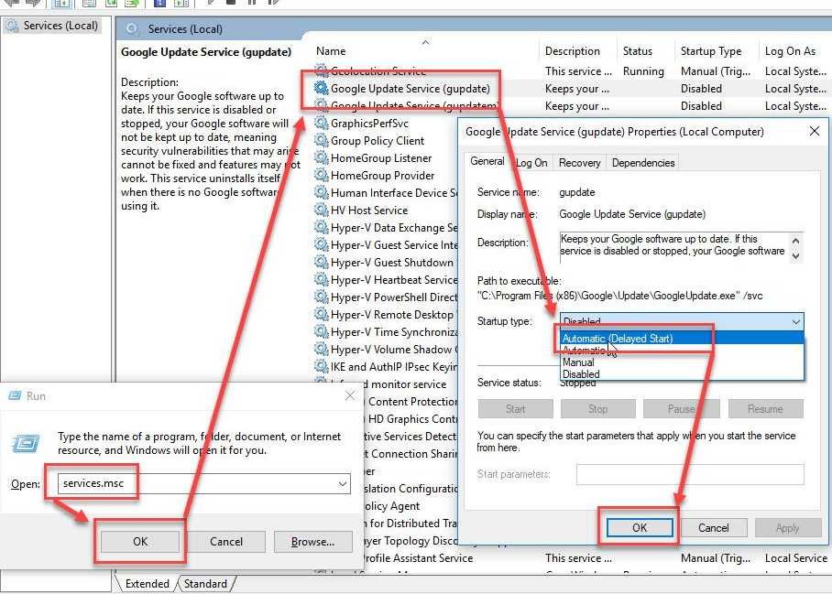Click the Services (Local) header magnifier icon
The height and width of the screenshot is (594, 832).
coord(132,28)
